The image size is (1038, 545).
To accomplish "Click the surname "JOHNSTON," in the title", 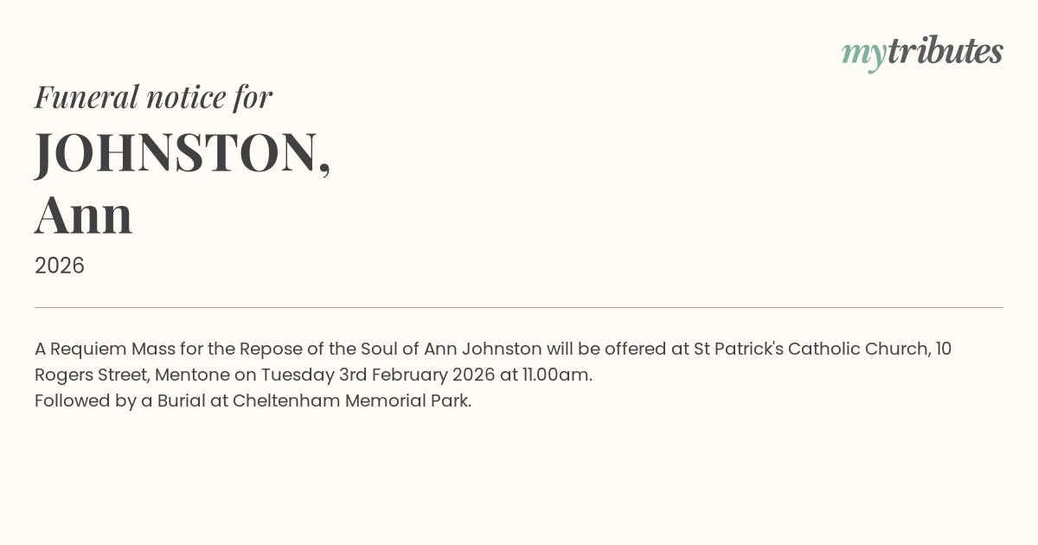I will (x=183, y=152).
